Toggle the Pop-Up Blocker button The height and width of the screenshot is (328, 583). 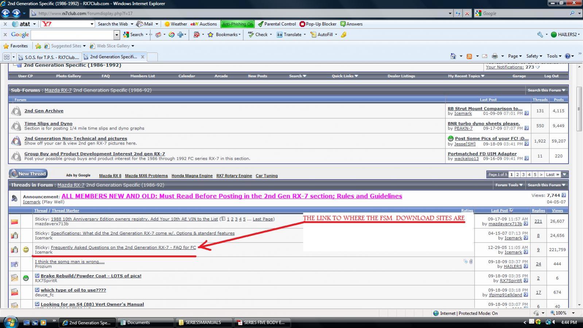coord(318,24)
